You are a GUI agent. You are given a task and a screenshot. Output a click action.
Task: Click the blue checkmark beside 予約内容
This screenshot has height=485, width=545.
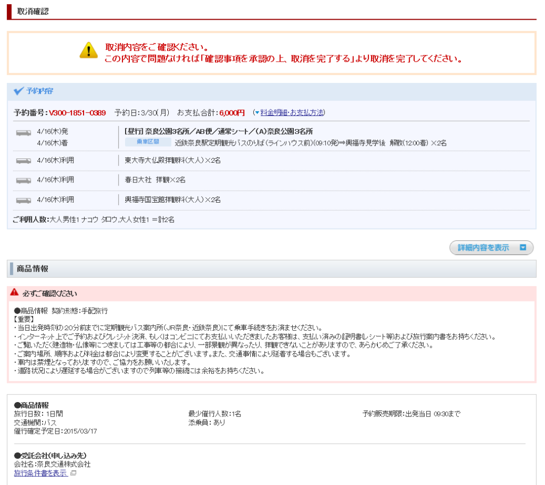pyautogui.click(x=19, y=91)
